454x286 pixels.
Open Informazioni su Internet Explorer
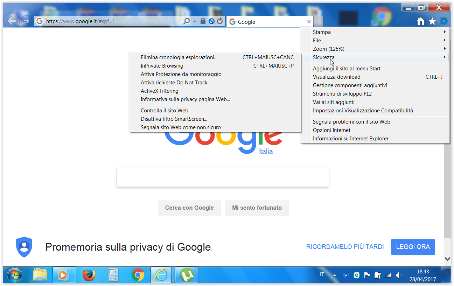click(x=375, y=138)
